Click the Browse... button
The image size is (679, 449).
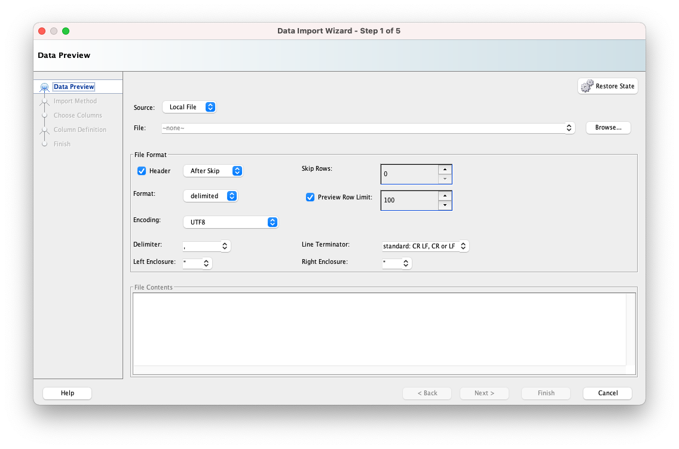[x=608, y=127]
